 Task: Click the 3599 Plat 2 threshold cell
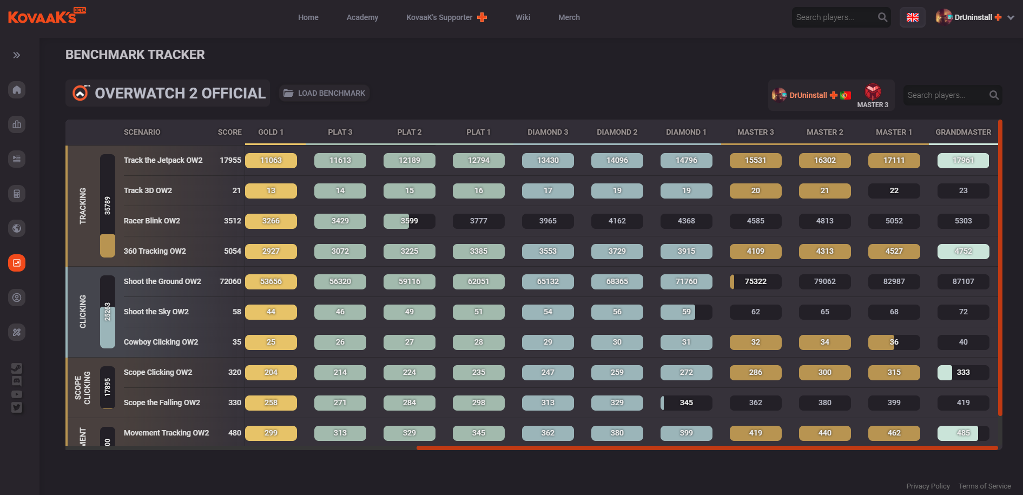[410, 221]
